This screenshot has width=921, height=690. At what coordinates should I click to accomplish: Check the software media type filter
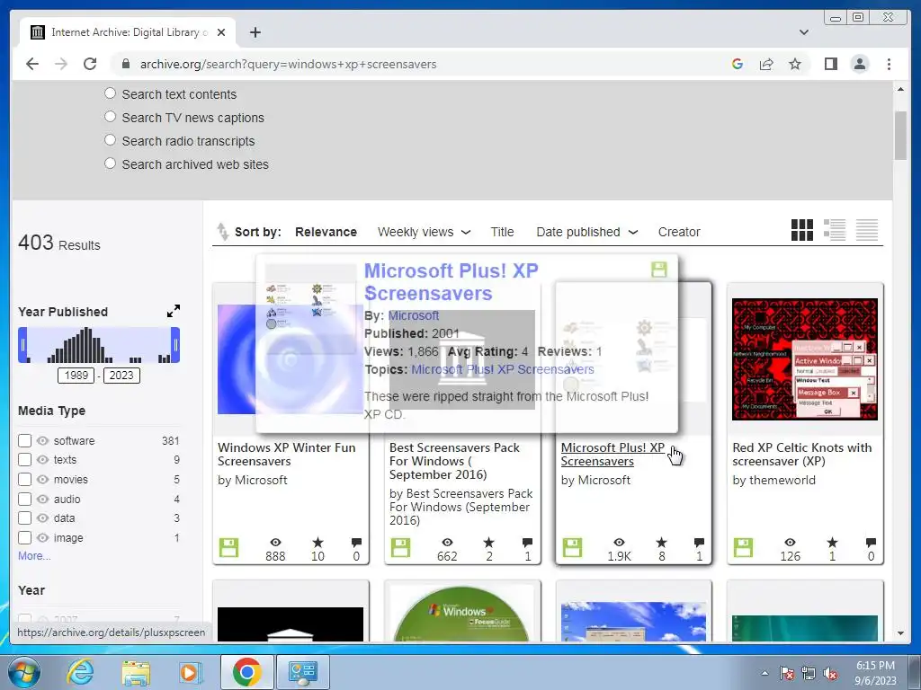tap(24, 440)
